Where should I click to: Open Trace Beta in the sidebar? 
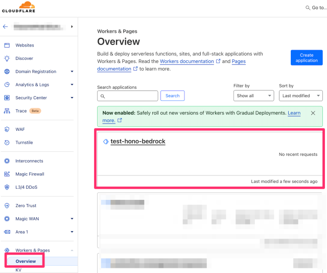28,111
